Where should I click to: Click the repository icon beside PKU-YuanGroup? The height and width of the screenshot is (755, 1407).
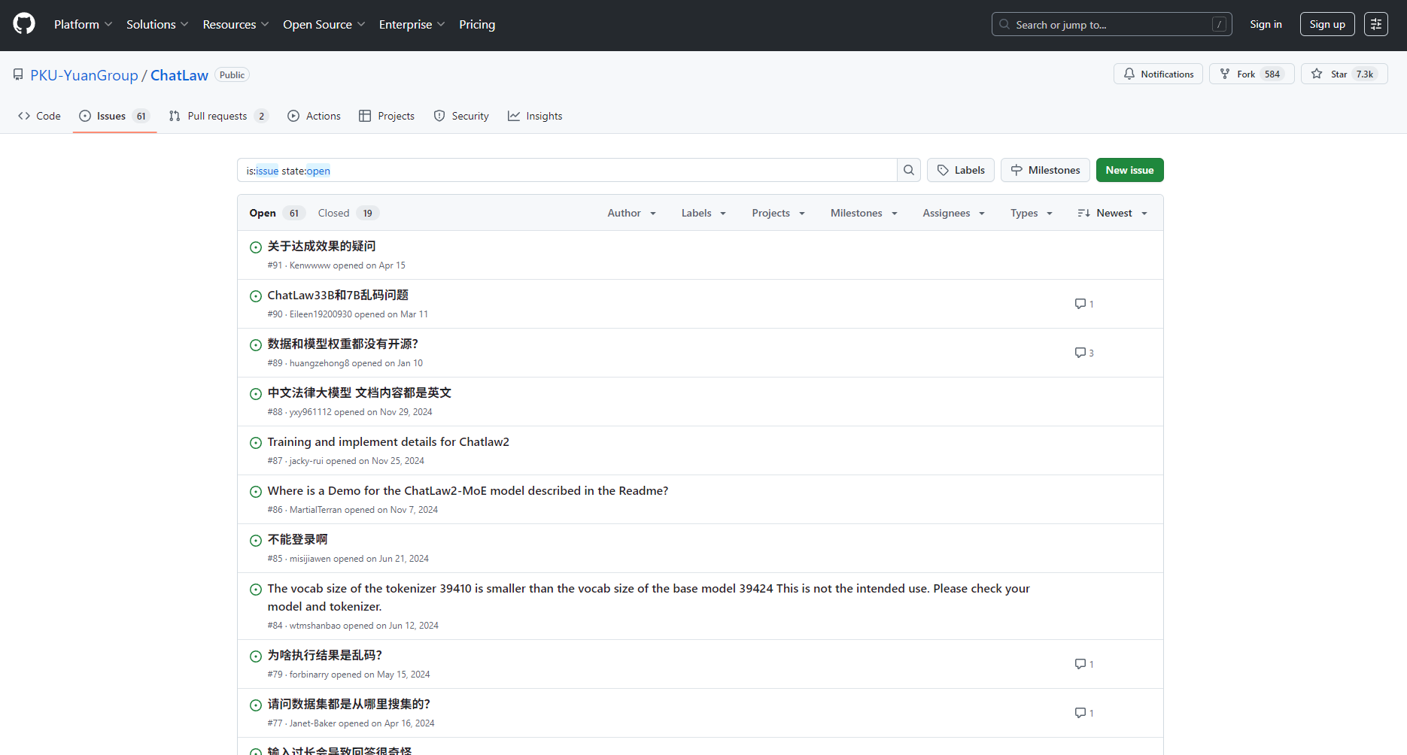[x=18, y=74]
